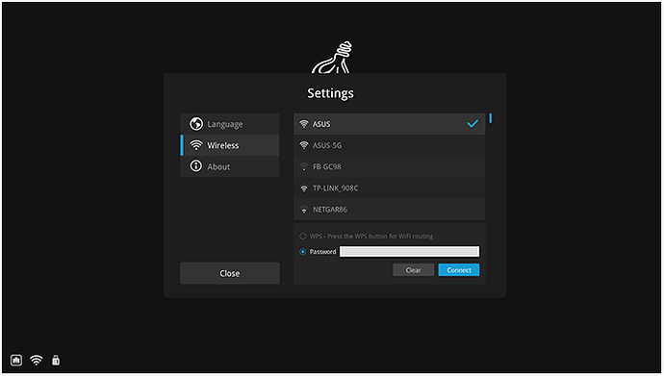Click the Ethernet status icon in the bottom-left status bar

click(x=16, y=361)
